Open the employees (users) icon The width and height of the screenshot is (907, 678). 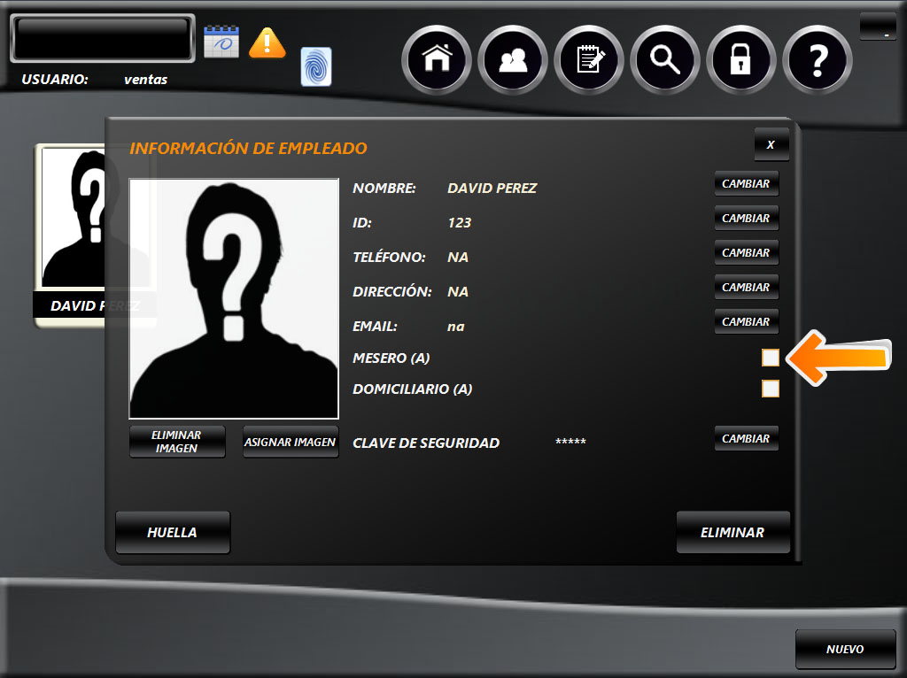click(x=512, y=59)
